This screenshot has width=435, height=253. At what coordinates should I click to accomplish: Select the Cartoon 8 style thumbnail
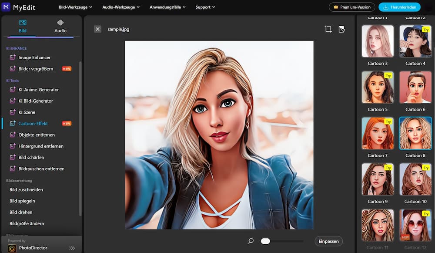[415, 133]
